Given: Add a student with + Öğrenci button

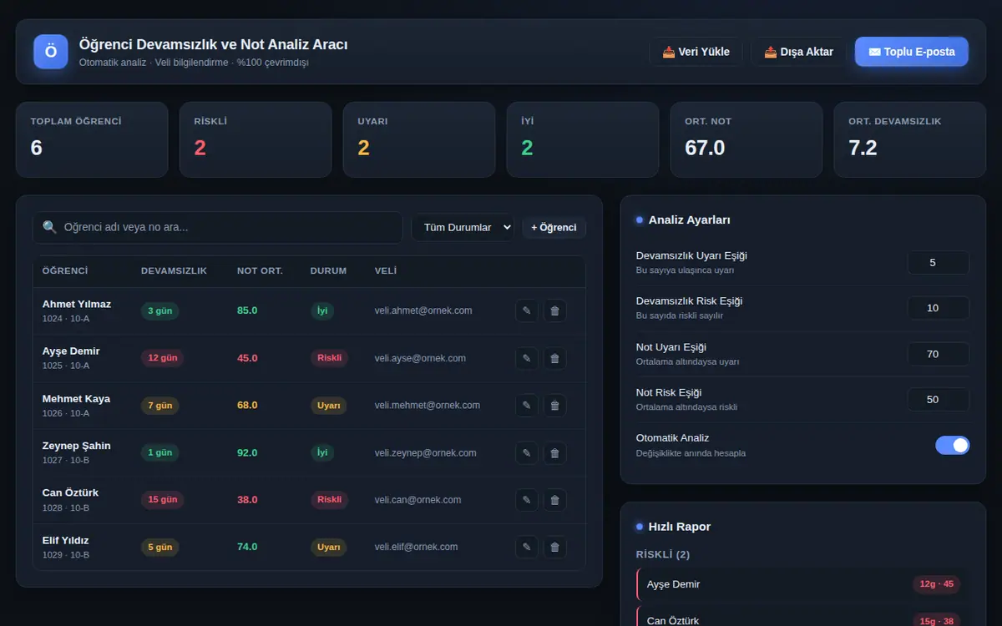Looking at the screenshot, I should (554, 227).
